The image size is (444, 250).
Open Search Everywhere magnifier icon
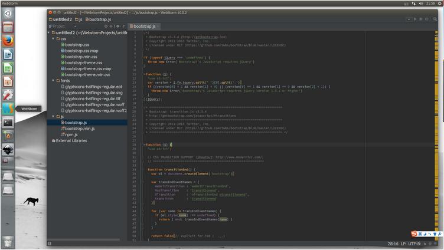[x=435, y=19]
